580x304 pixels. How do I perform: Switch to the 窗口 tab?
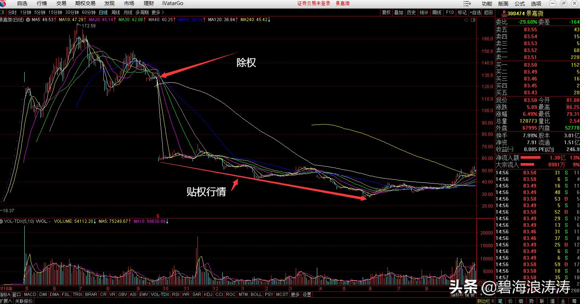tap(16, 295)
